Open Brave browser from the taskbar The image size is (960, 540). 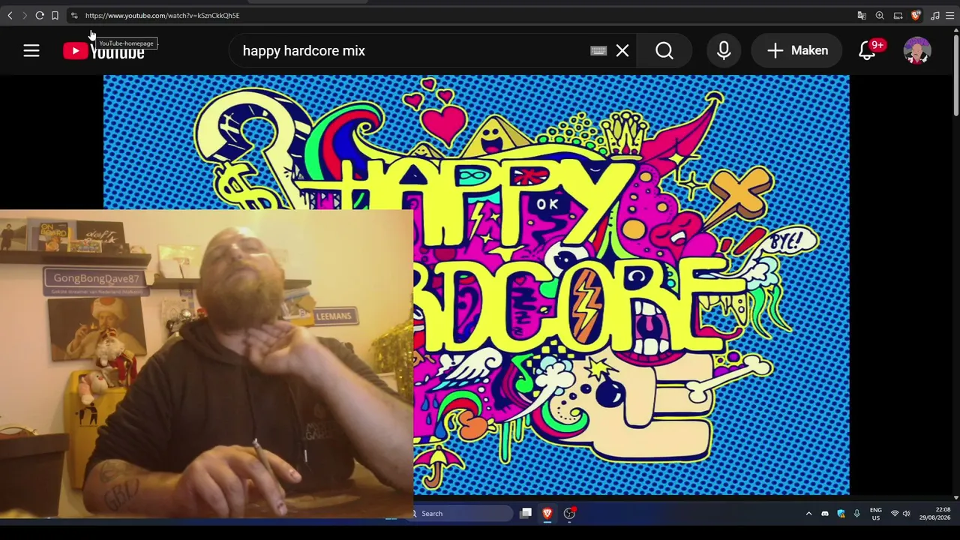pyautogui.click(x=547, y=514)
